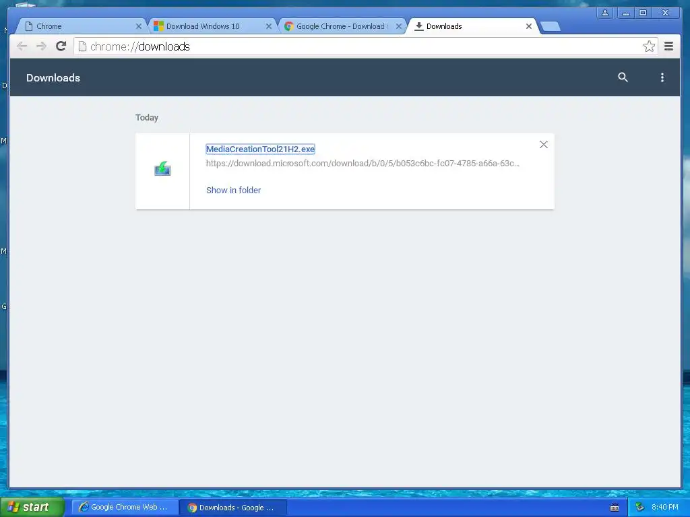The height and width of the screenshot is (517, 690).
Task: Click the keyboard icon in the taskbar
Action: click(x=615, y=508)
